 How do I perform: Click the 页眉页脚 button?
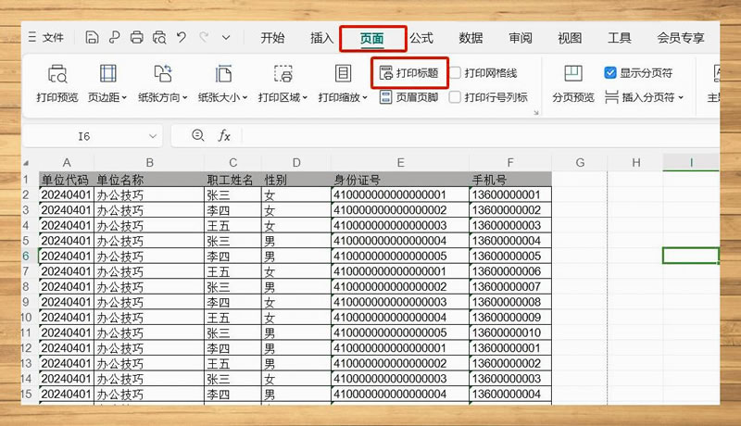(409, 97)
